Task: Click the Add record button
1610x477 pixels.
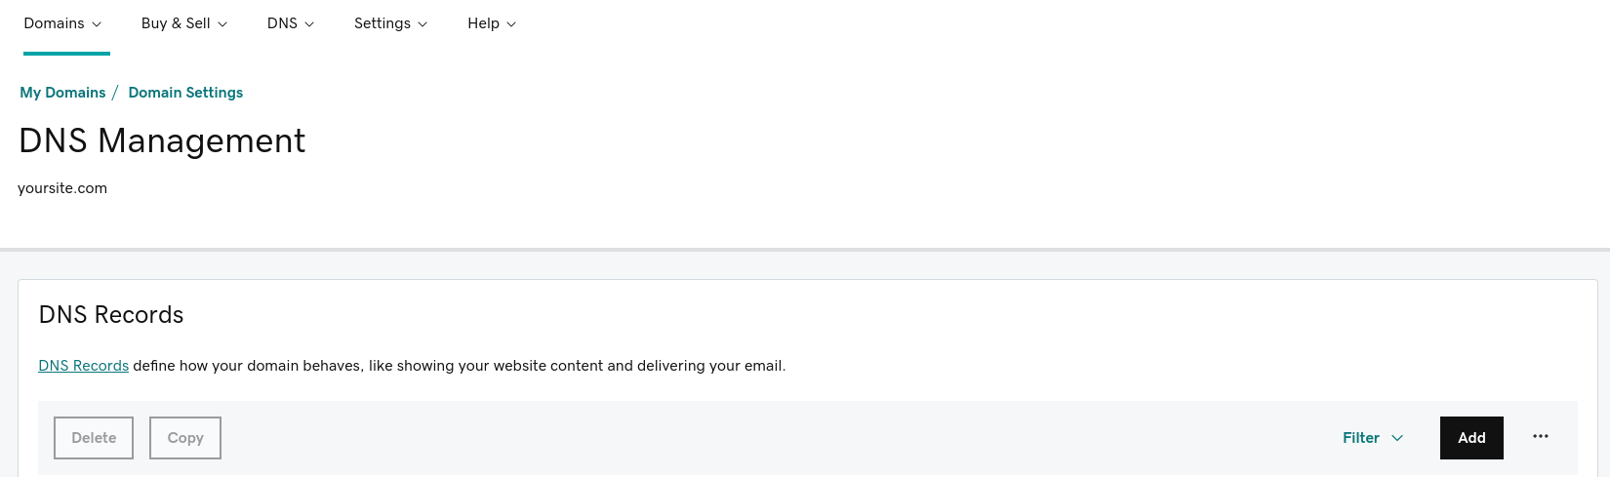Action: 1471,438
